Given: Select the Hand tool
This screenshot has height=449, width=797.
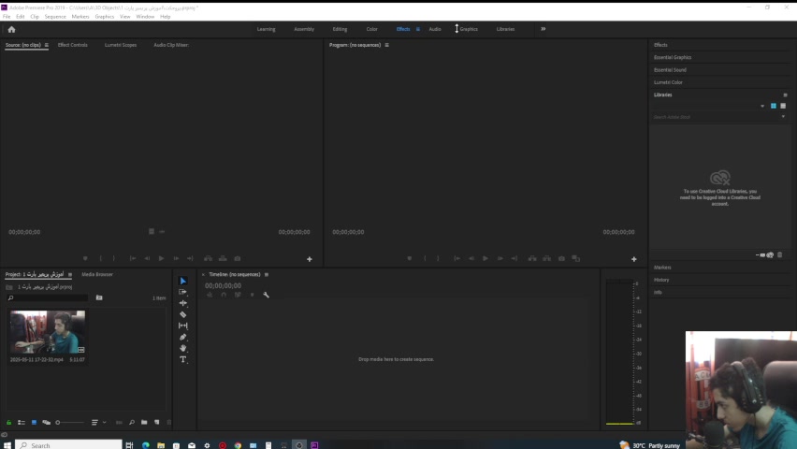Looking at the screenshot, I should [x=183, y=348].
